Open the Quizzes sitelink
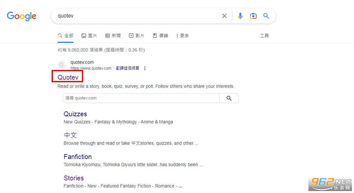 (75, 114)
